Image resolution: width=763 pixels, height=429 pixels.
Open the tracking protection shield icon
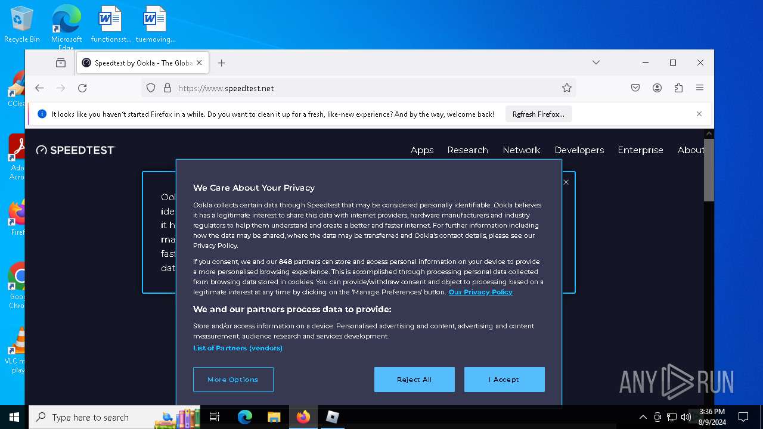click(x=151, y=88)
